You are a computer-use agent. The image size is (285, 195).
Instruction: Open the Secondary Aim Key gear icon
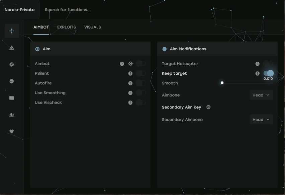pos(208,107)
